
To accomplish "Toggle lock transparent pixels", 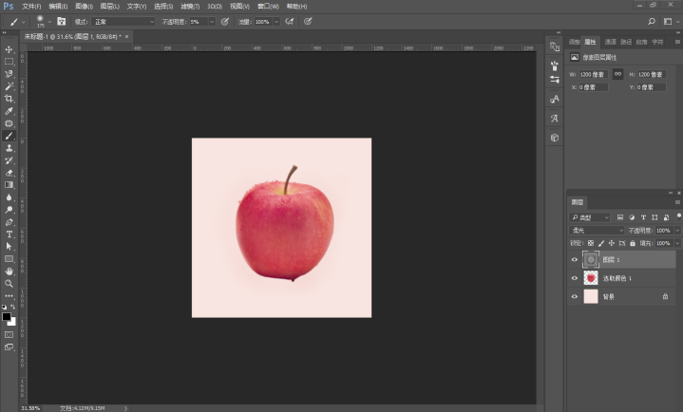I will (x=591, y=243).
